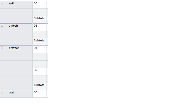176x112 pixels.
Task: Click the blank cell directly below D1
Action: click(40, 57)
